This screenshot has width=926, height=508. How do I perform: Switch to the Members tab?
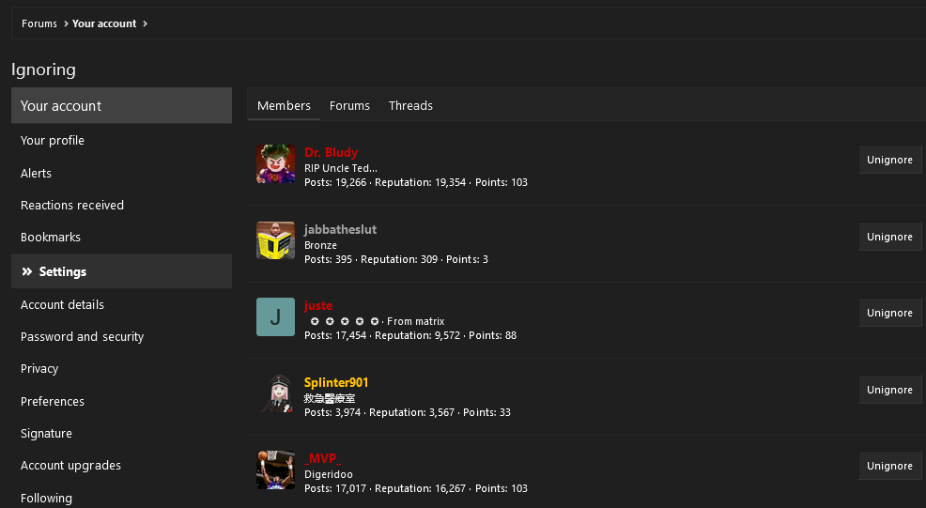284,106
